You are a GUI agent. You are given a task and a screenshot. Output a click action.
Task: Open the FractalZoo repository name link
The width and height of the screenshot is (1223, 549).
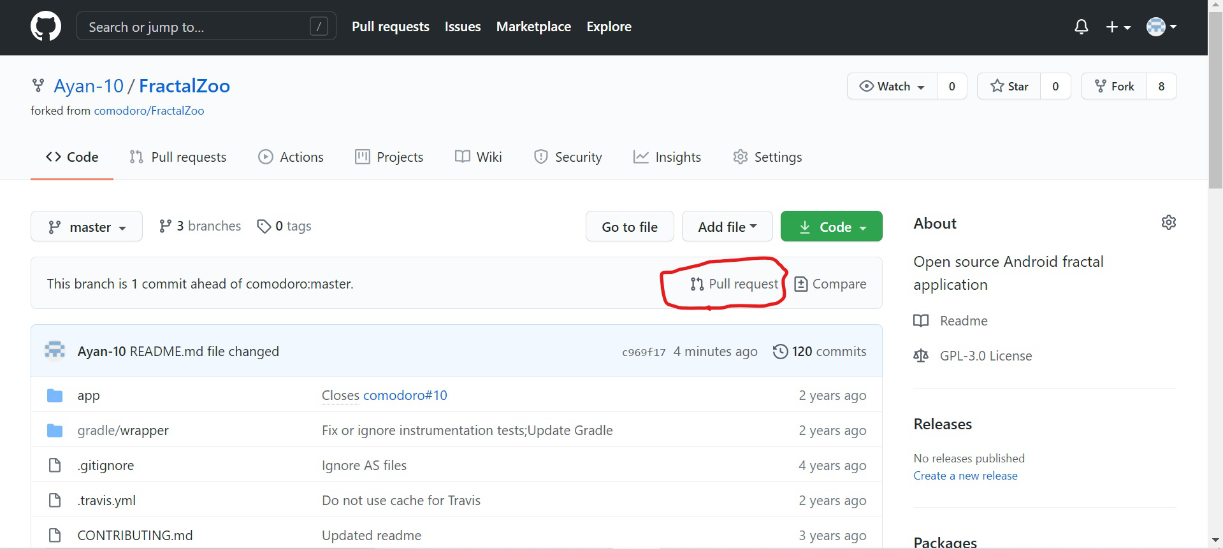pyautogui.click(x=184, y=86)
